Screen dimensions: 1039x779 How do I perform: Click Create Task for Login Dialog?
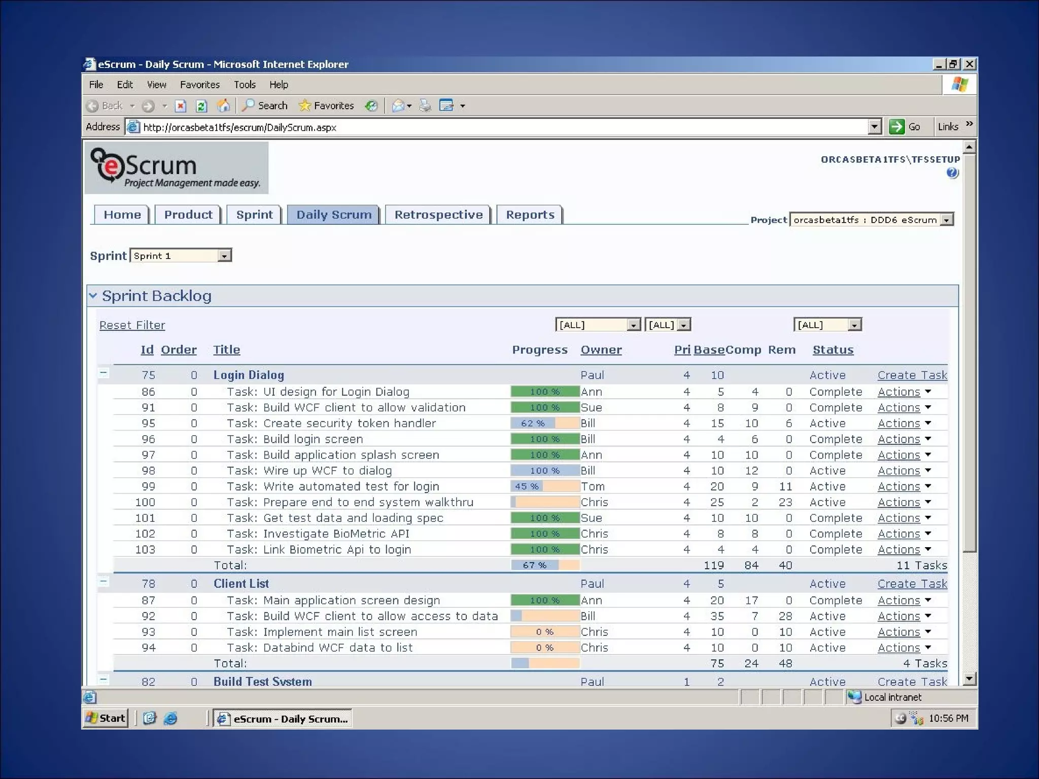point(912,375)
